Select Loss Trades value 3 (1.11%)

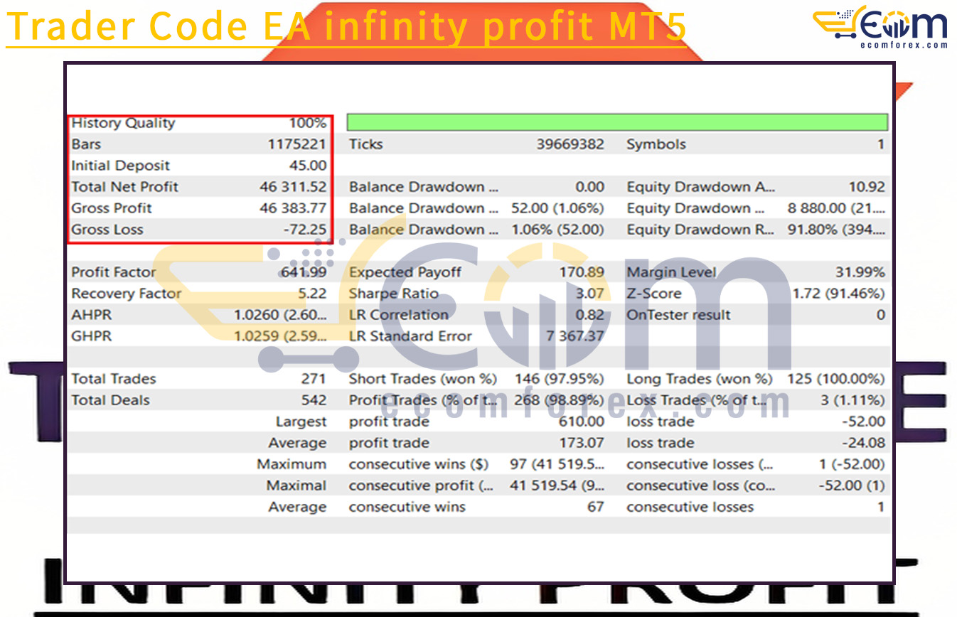coord(852,400)
